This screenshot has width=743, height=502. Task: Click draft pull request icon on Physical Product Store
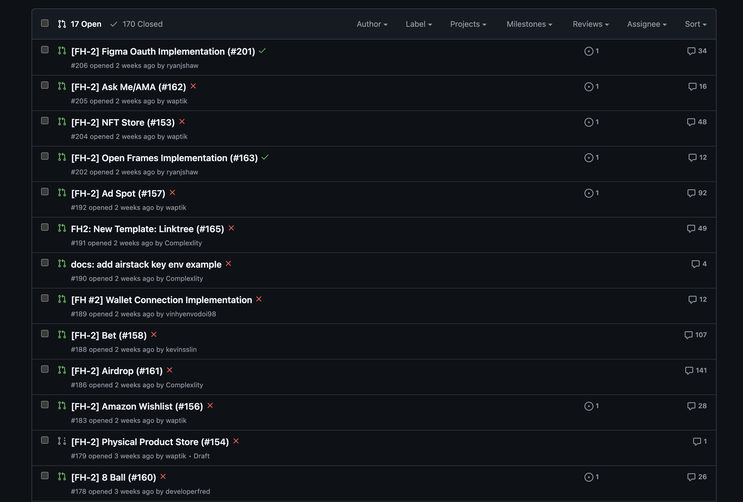tap(62, 441)
